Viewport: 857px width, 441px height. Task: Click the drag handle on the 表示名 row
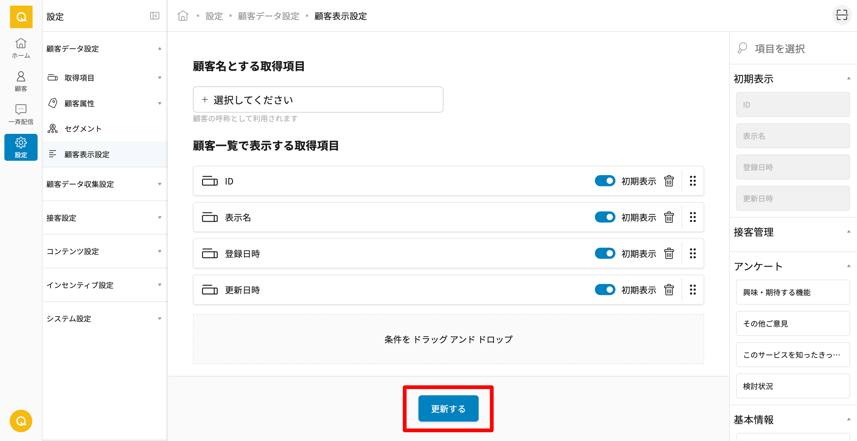pyautogui.click(x=693, y=217)
